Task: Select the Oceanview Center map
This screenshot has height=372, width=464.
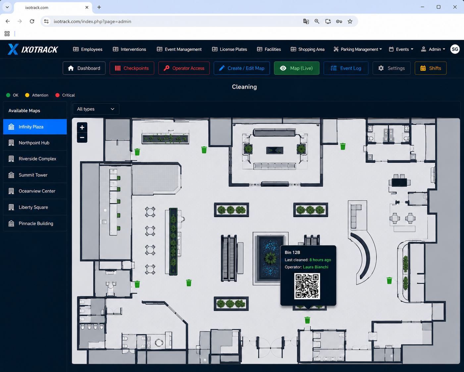Action: coord(35,191)
